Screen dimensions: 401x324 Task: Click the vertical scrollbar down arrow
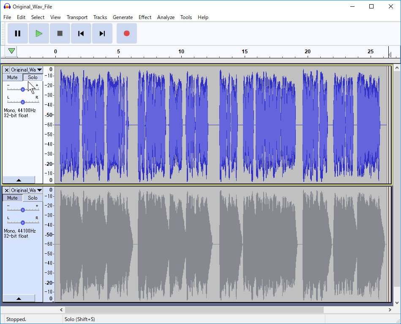click(397, 303)
